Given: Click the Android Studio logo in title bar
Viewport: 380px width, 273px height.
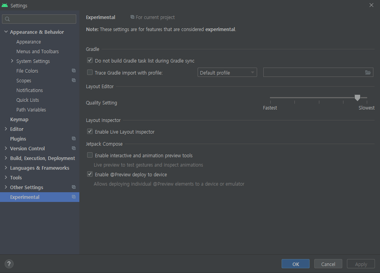Looking at the screenshot, I should coord(5,5).
